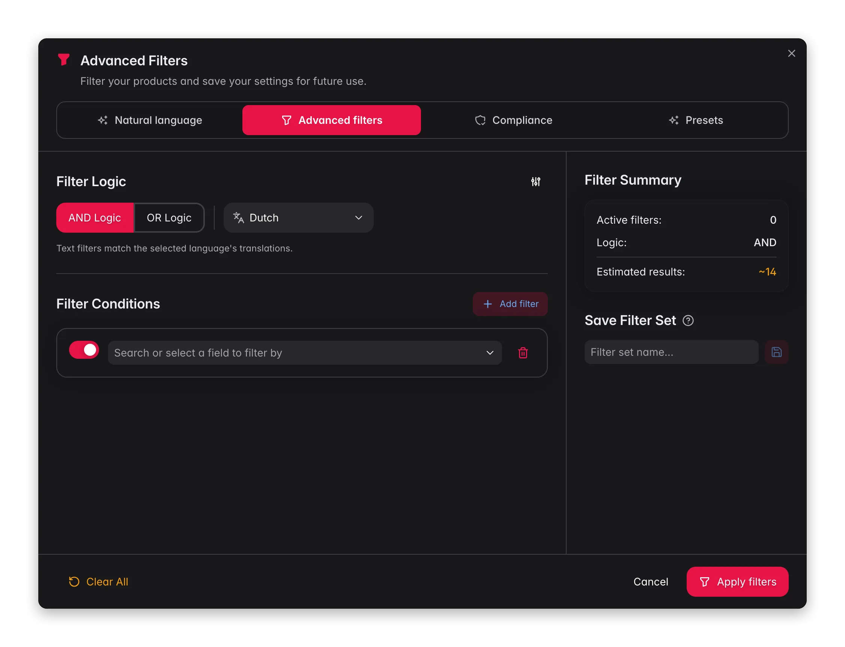This screenshot has height=647, width=845.
Task: Go to the Presets tab
Action: (x=695, y=120)
